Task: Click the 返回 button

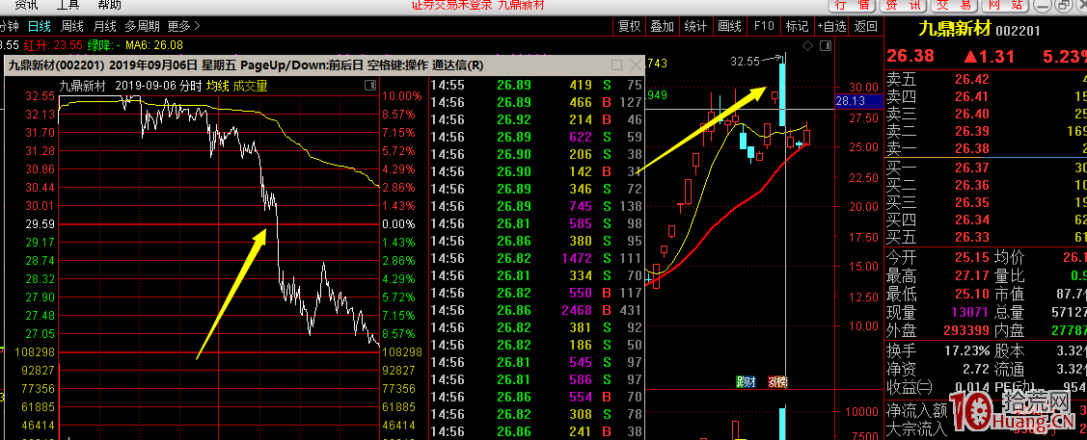Action: [x=866, y=26]
